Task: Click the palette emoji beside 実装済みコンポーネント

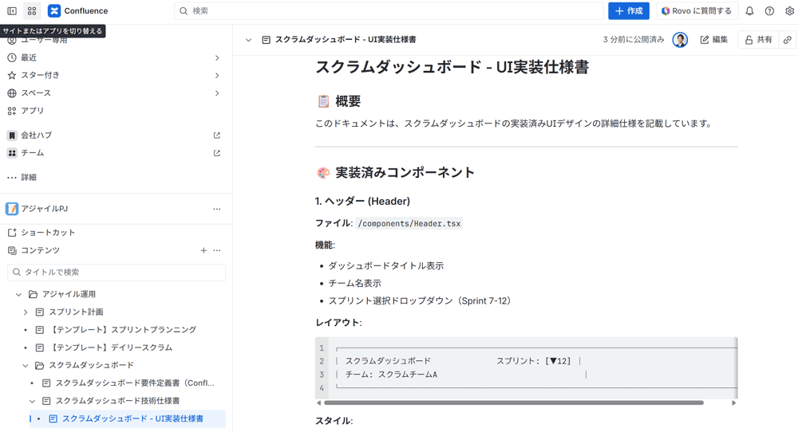Action: click(x=323, y=172)
